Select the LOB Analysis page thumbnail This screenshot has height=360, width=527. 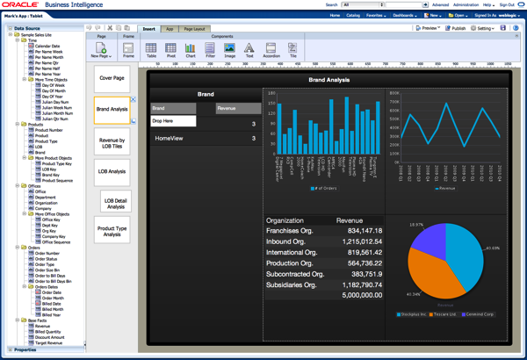coord(112,172)
